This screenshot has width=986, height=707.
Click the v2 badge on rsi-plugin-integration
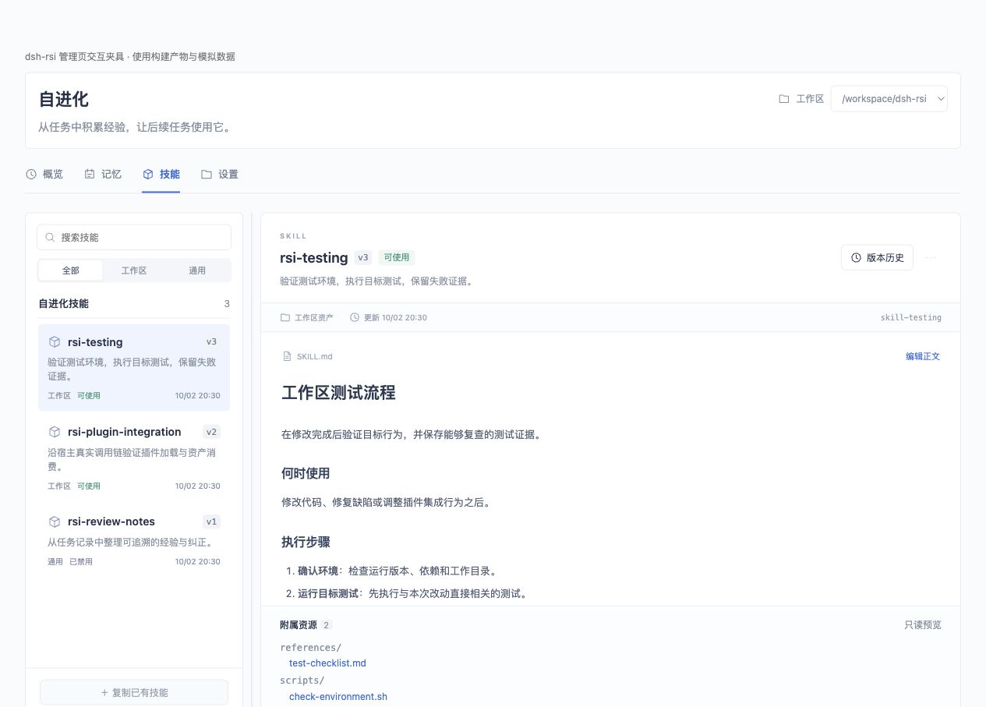(x=211, y=432)
